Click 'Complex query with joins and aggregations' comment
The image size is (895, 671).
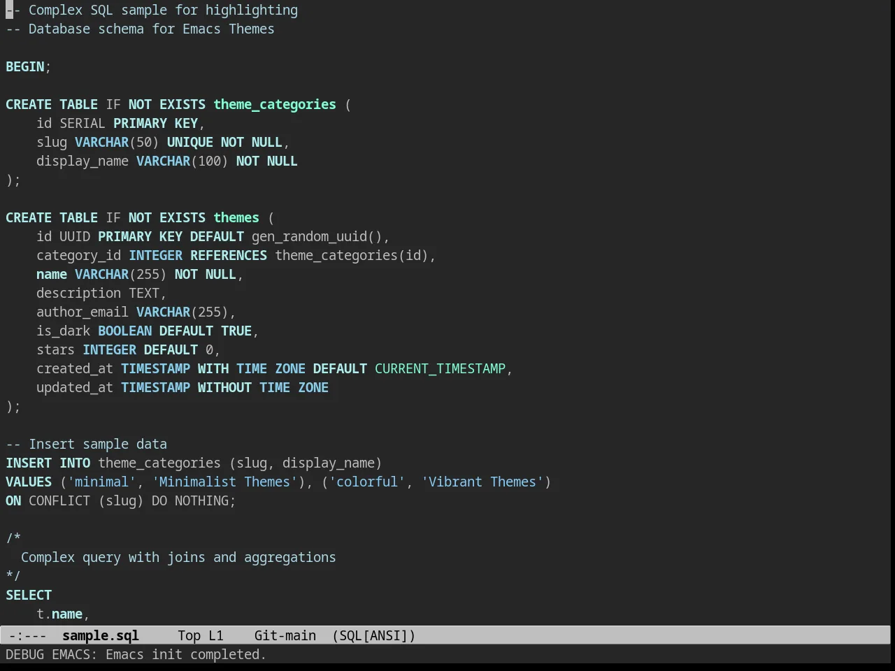[178, 557]
